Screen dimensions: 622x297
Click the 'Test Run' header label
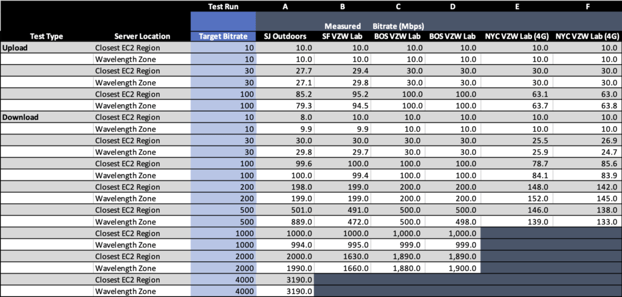(x=224, y=6)
